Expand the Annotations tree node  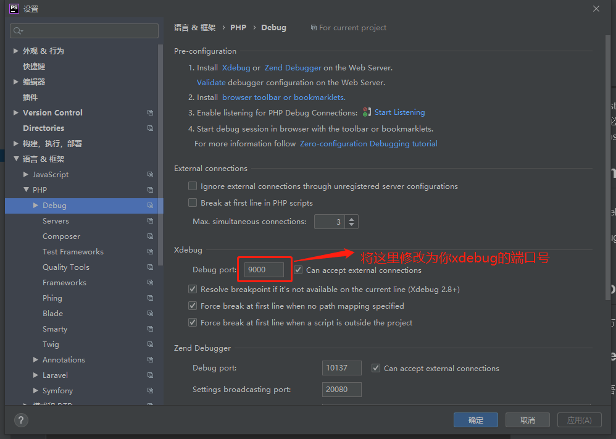tap(36, 360)
